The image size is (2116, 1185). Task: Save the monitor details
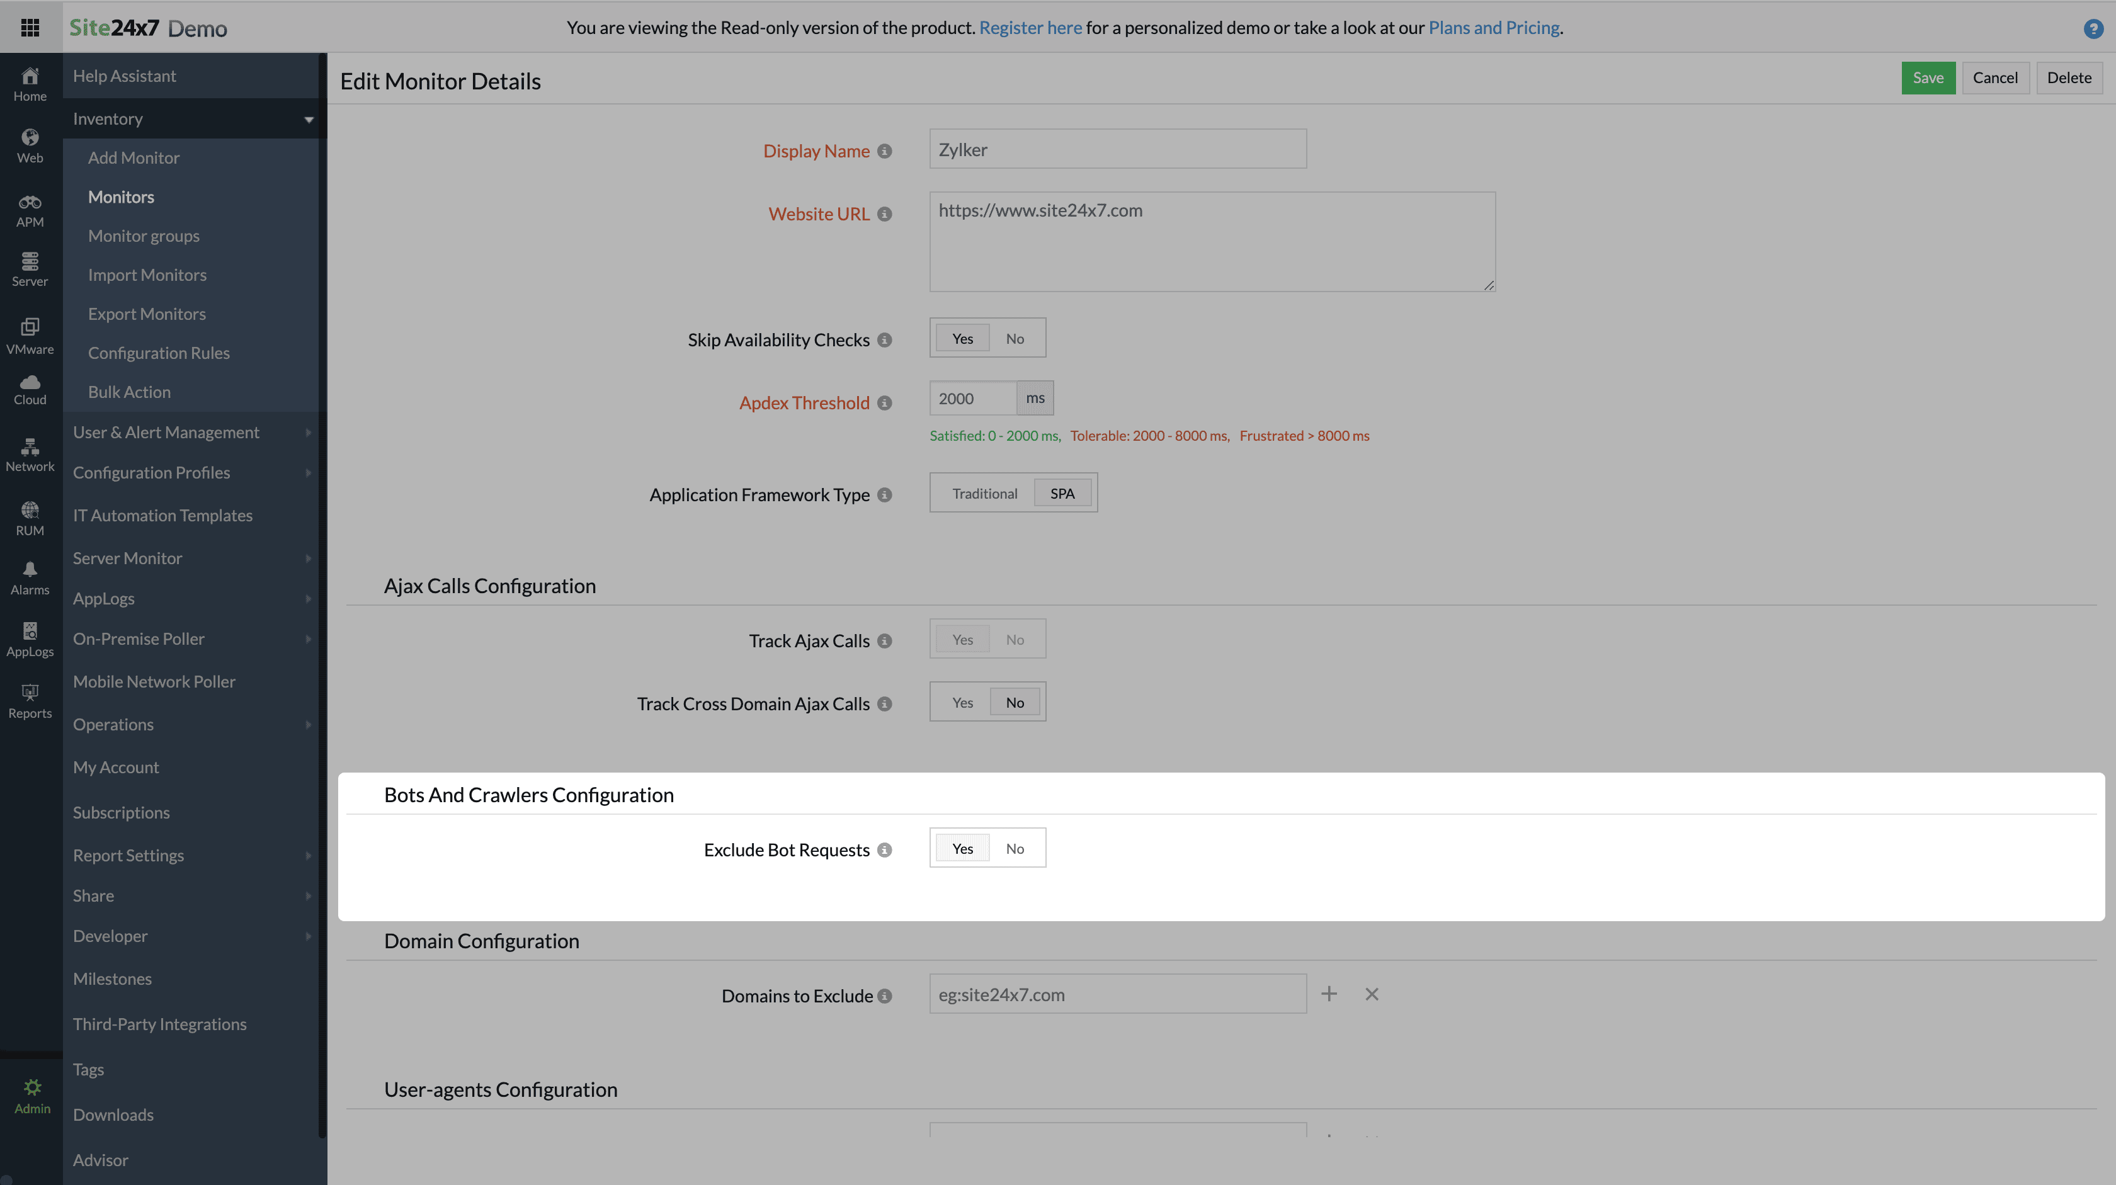click(x=1928, y=77)
